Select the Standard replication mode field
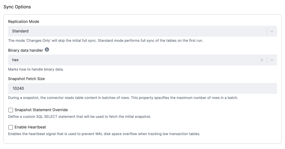Image resolution: width=285 pixels, height=149 pixels. 142,31
